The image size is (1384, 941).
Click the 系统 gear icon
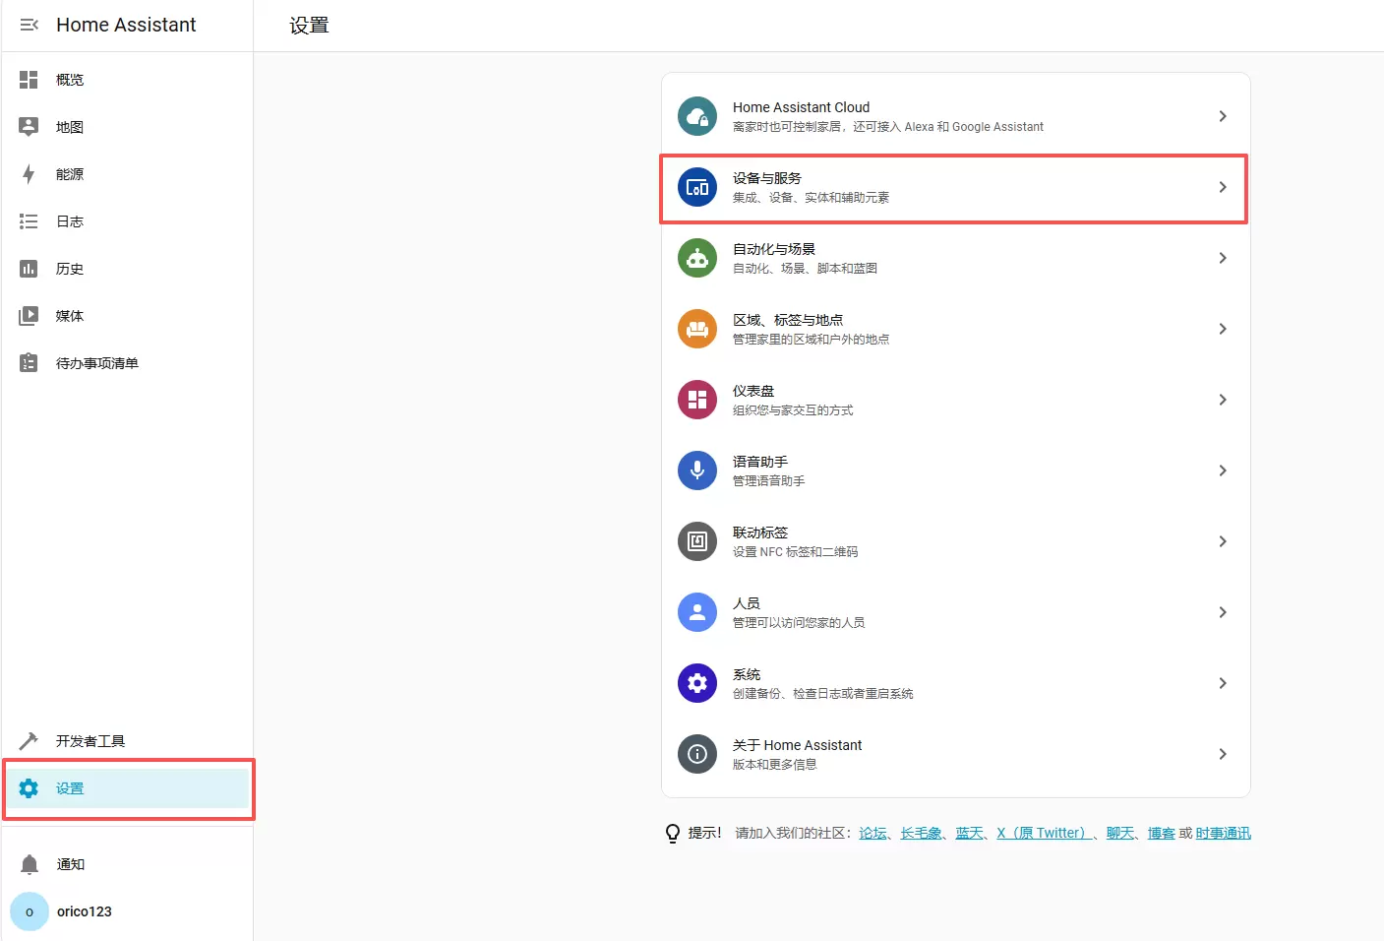tap(697, 683)
